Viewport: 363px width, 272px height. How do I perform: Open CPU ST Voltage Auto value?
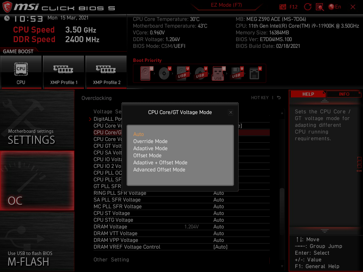point(218,213)
